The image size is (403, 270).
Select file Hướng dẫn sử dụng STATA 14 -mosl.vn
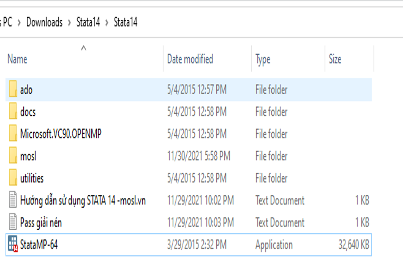point(83,201)
